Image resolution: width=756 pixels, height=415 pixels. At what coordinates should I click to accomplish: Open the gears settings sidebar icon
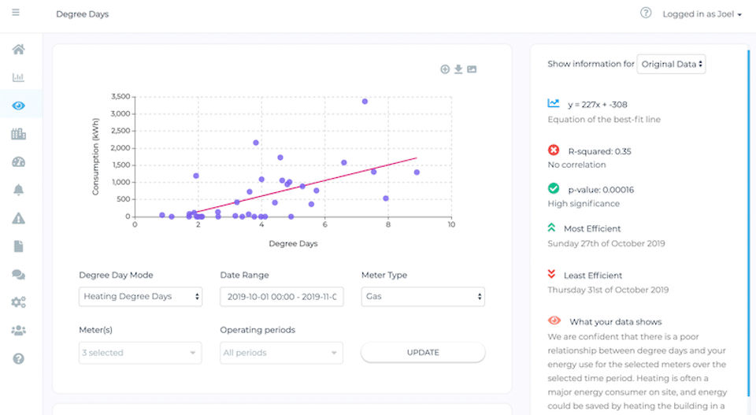18,302
